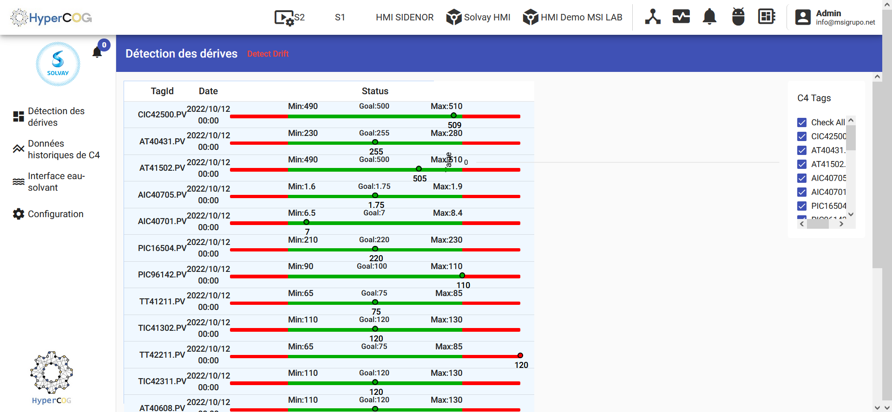This screenshot has height=412, width=892.
Task: Toggle the CIC42500 tag checkbox
Action: pos(802,136)
